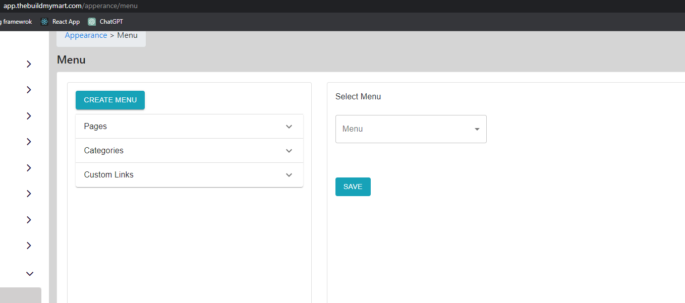Image resolution: width=685 pixels, height=303 pixels.
Task: Click the Menu breadcrumb text
Action: click(127, 35)
